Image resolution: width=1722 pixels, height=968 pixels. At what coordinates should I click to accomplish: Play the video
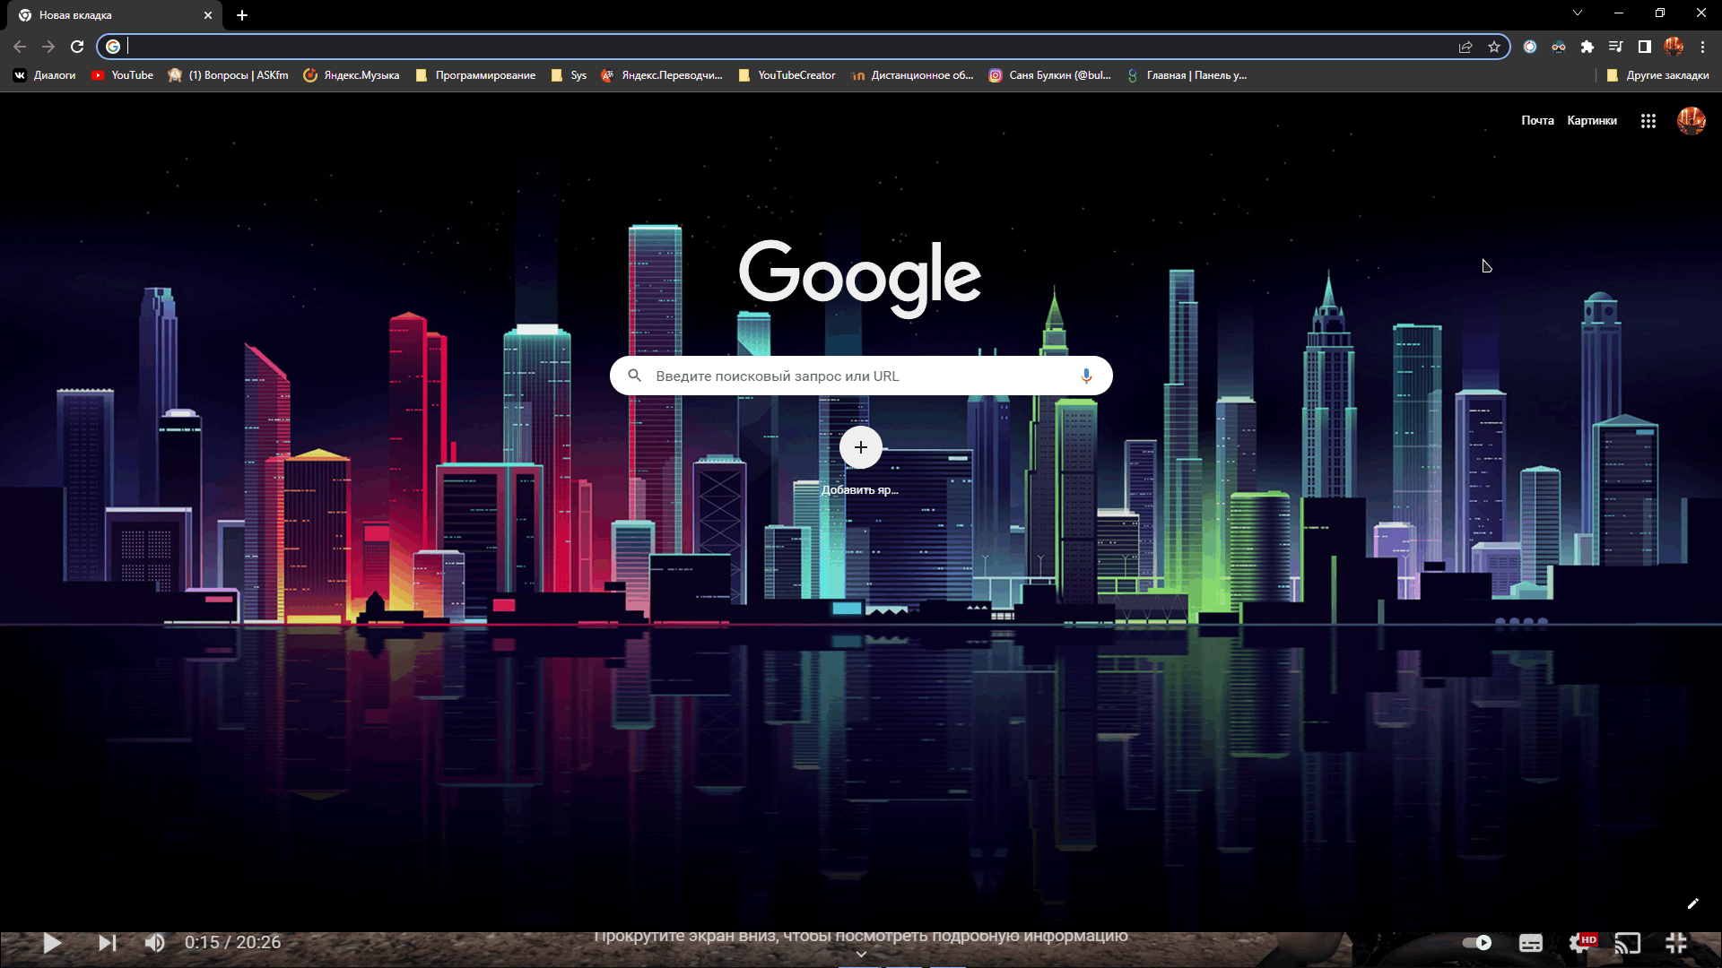(52, 943)
